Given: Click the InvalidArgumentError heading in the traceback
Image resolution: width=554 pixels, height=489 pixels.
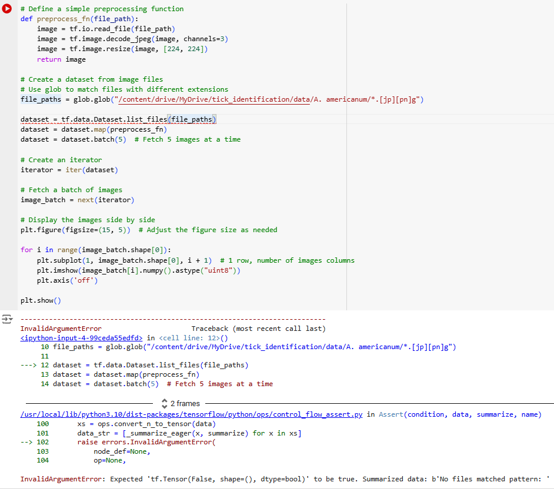Looking at the screenshot, I should coord(61,329).
